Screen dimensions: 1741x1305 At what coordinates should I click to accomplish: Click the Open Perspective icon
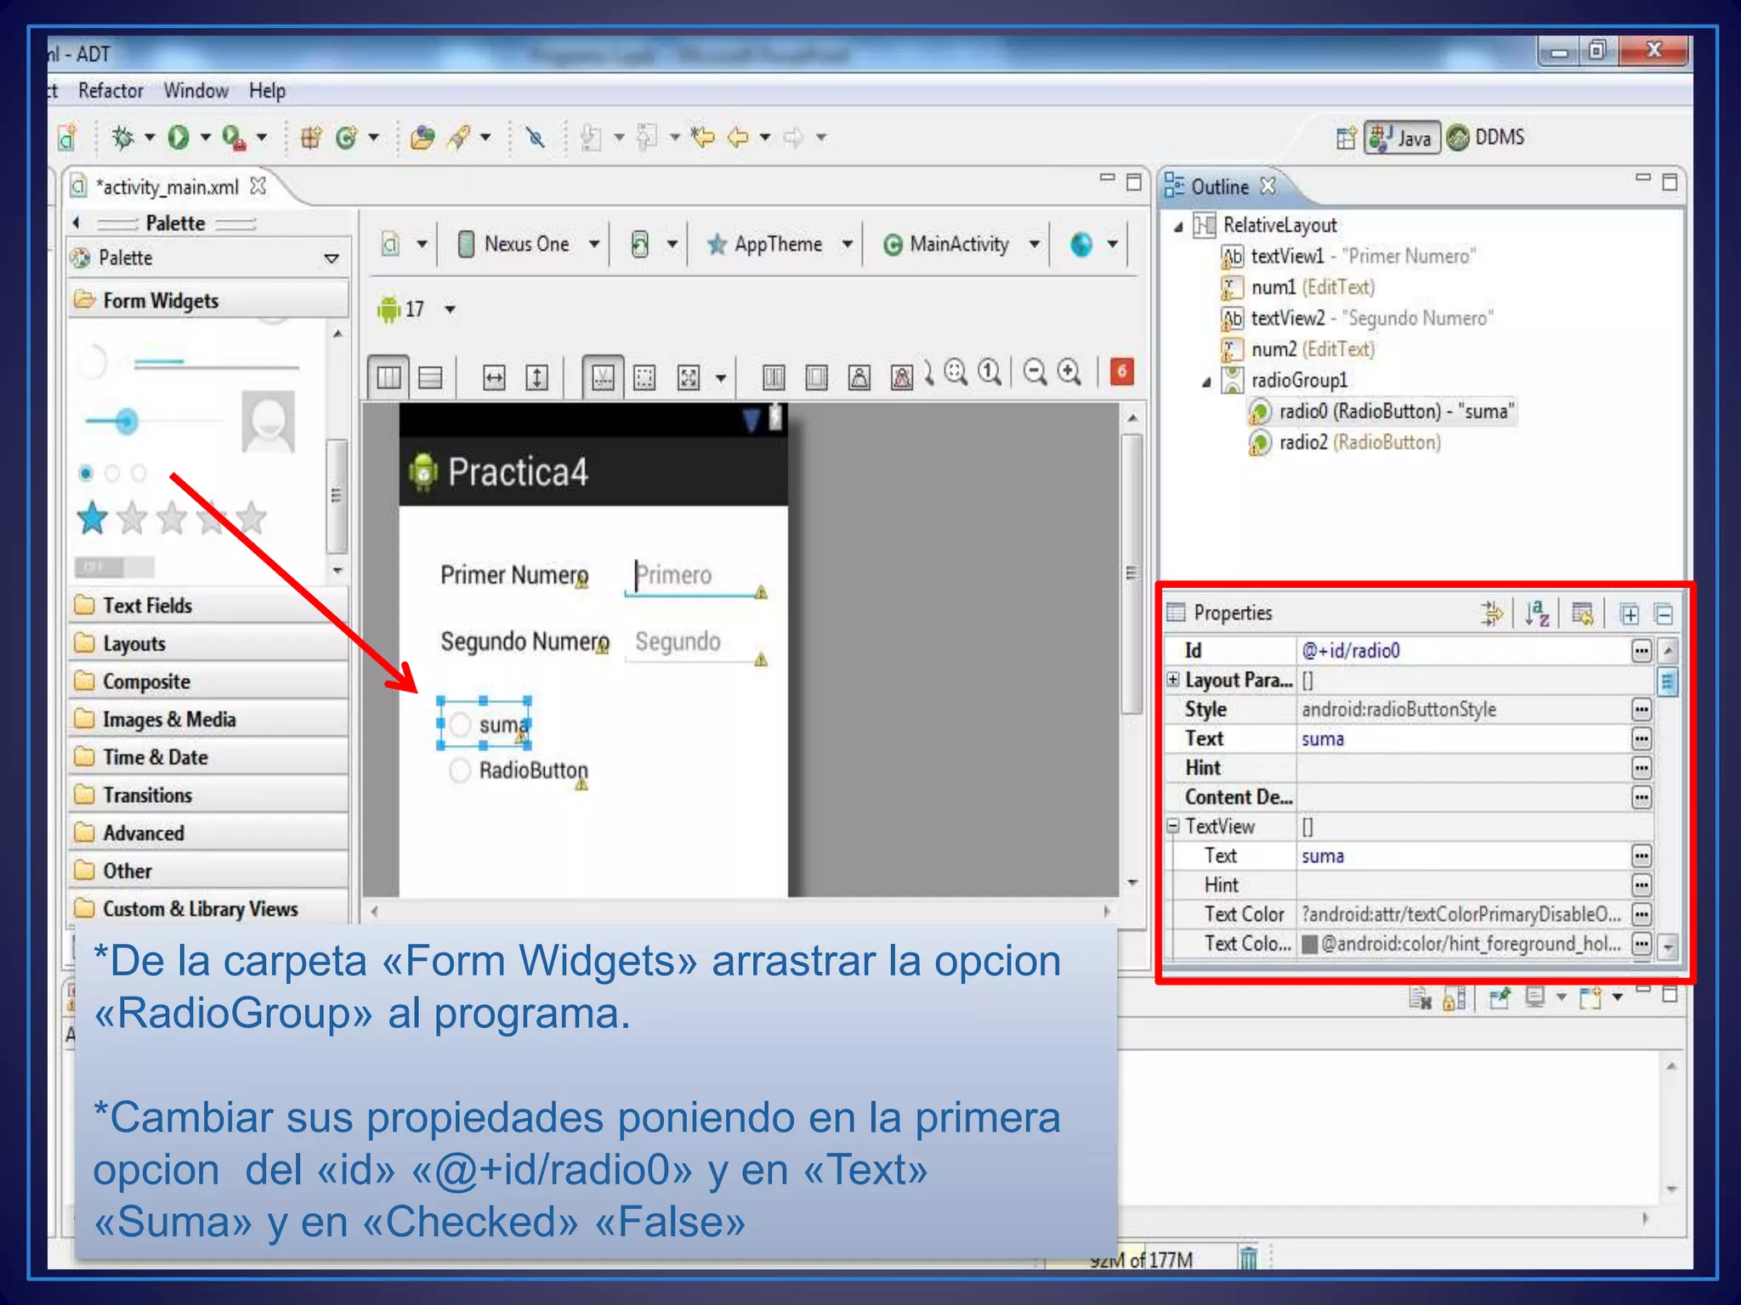(x=1346, y=138)
